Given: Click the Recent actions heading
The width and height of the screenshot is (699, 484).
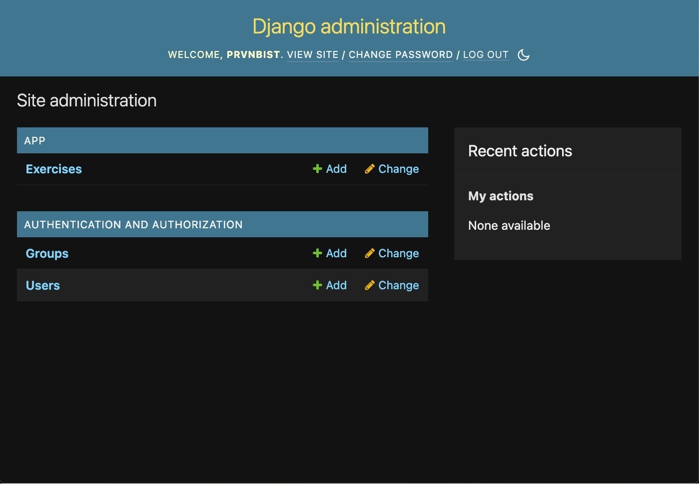Looking at the screenshot, I should (520, 151).
